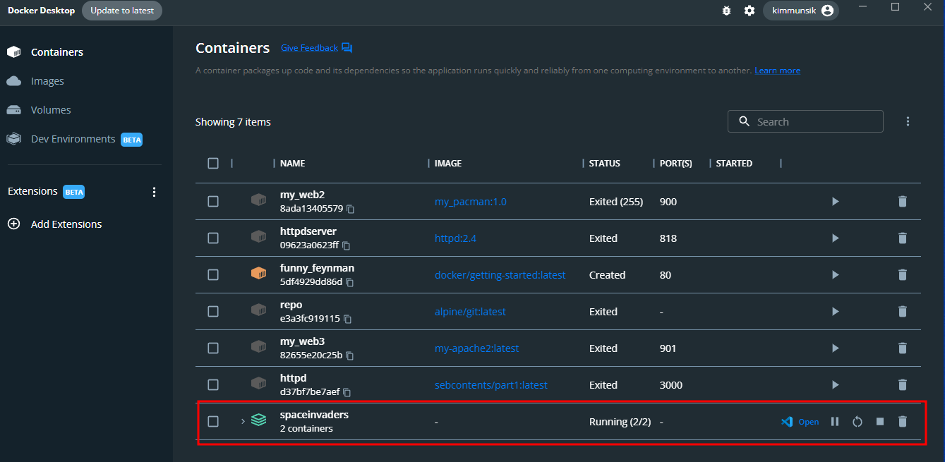The image size is (945, 462).
Task: Pause the spaceinvaders containers
Action: point(835,422)
